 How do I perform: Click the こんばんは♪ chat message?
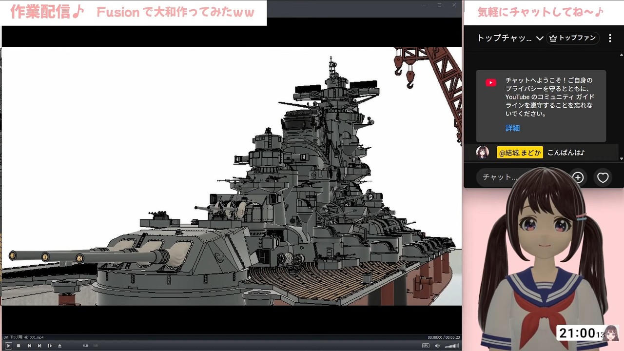pos(566,153)
